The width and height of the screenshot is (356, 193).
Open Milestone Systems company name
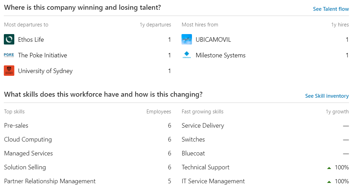coord(221,55)
